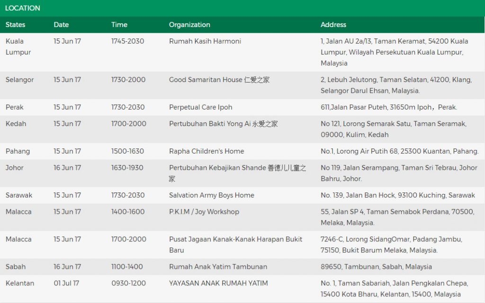This screenshot has width=485, height=303.
Task: Select the Kedah state cell
Action: [x=16, y=124]
